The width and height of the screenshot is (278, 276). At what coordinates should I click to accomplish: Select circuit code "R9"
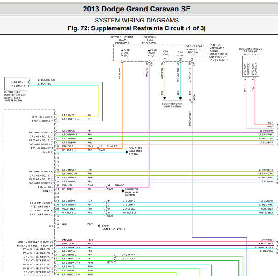pyautogui.click(x=89, y=115)
